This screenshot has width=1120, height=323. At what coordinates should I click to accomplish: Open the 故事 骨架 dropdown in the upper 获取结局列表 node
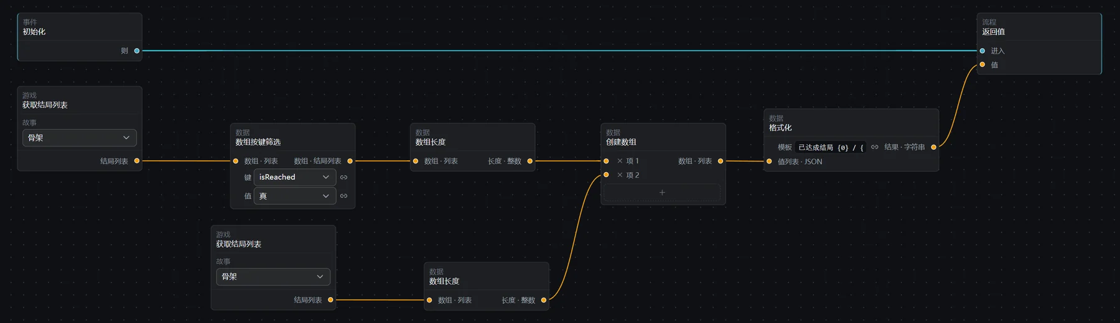pos(80,138)
